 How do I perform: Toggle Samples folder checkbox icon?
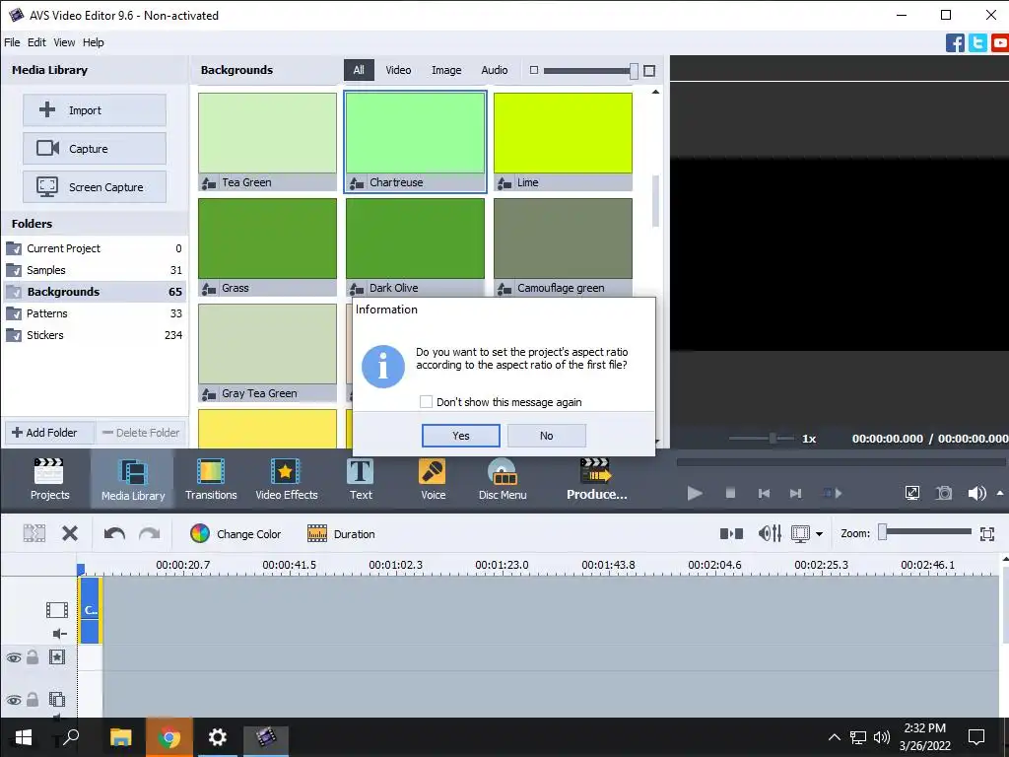(x=14, y=270)
